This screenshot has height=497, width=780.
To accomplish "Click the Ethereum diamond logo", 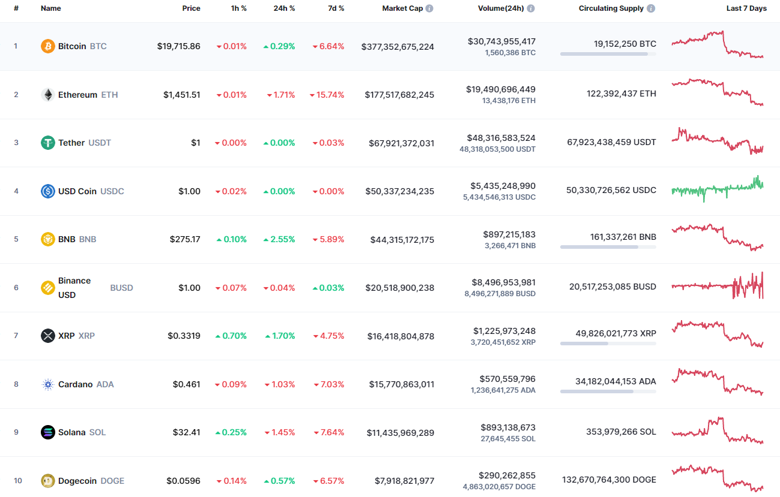I will pos(47,94).
